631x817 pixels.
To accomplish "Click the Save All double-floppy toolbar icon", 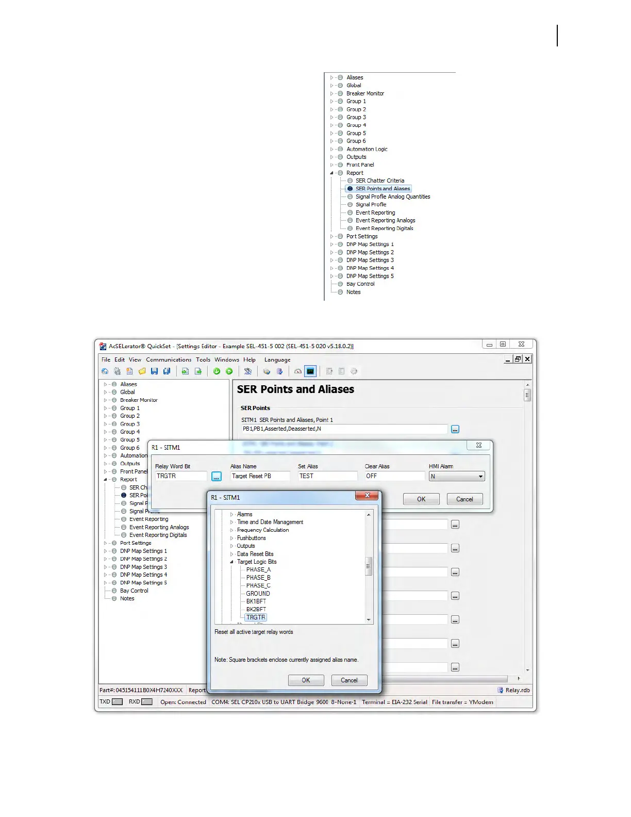I will point(167,371).
